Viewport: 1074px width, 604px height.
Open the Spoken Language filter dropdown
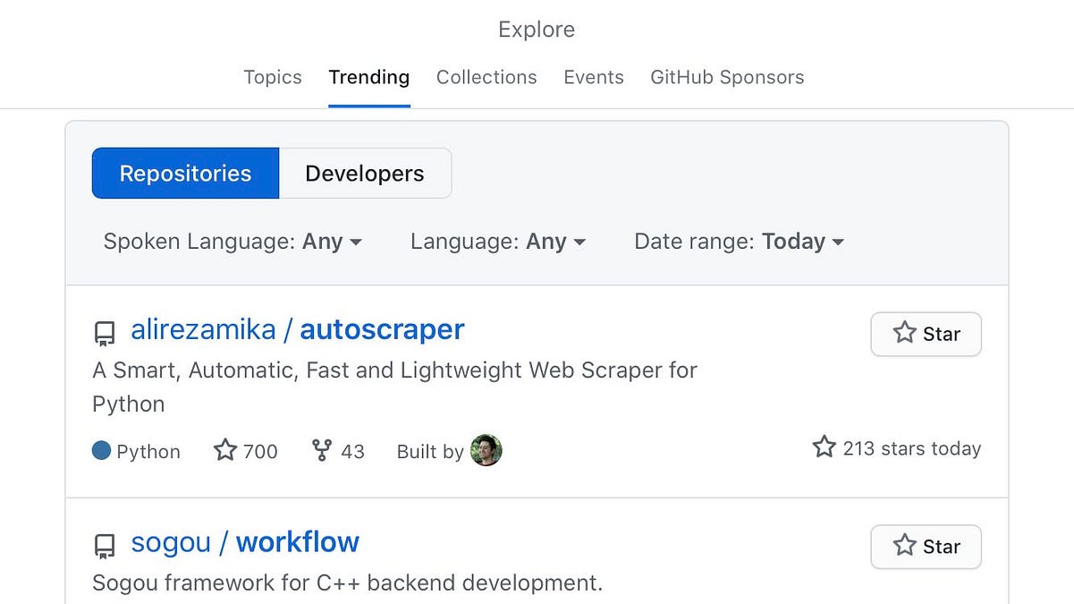pyautogui.click(x=233, y=241)
